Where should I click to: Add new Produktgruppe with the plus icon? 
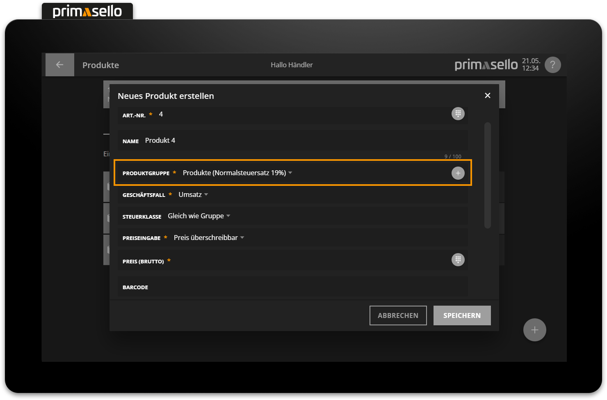point(458,173)
